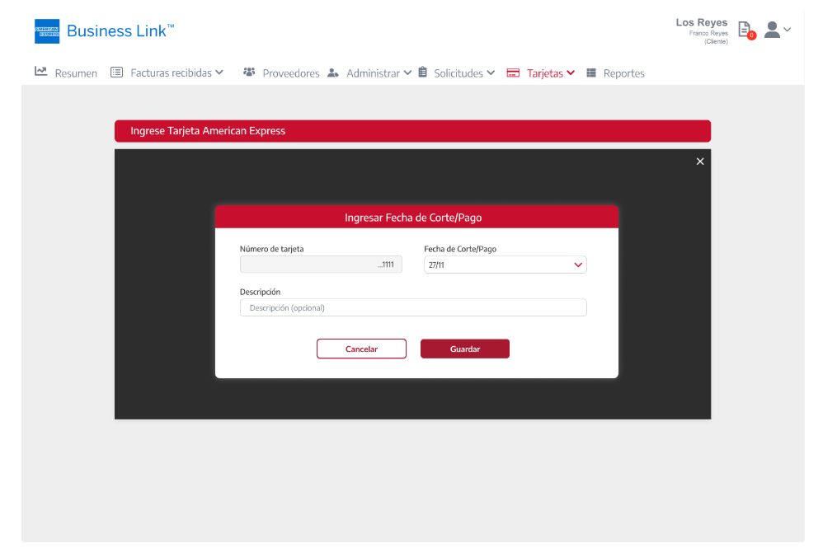Click the Facturas recibidas list icon

tap(117, 73)
